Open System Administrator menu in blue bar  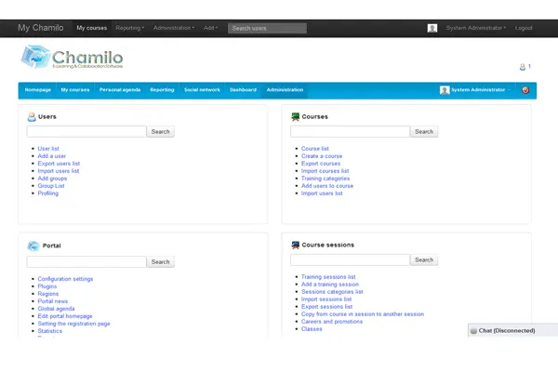475,90
